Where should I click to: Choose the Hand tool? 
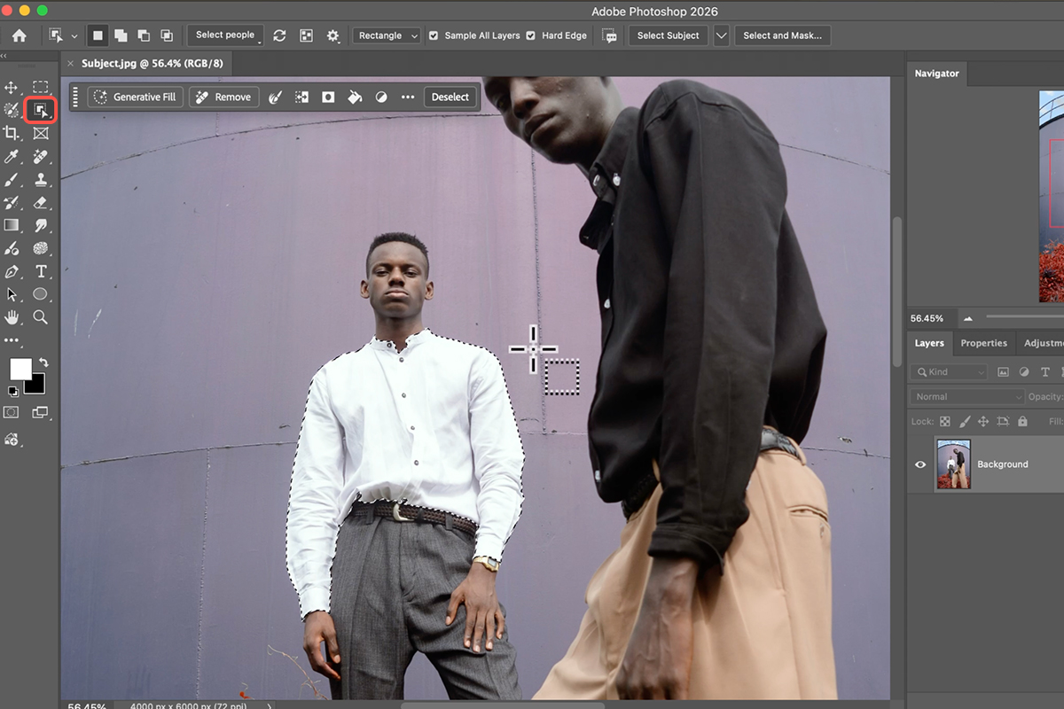[x=12, y=316]
